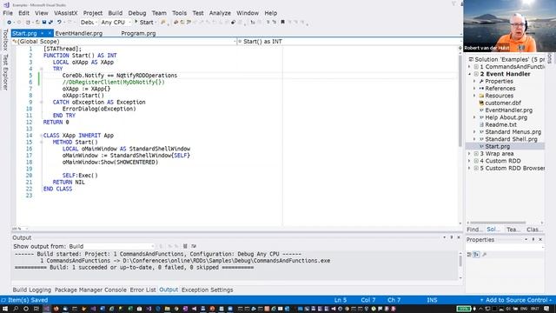556x313 pixels.
Task: Switch to the Team Explorer panel tab
Action: point(513,230)
